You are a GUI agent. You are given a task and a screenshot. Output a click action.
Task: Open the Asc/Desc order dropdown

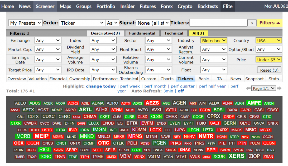112,23
